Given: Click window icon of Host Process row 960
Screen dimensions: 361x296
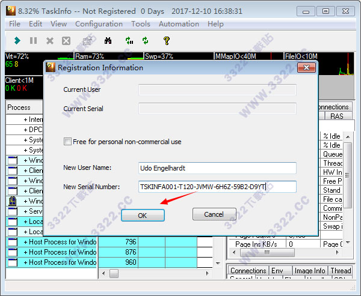Looking at the screenshot, I should [x=13, y=262].
